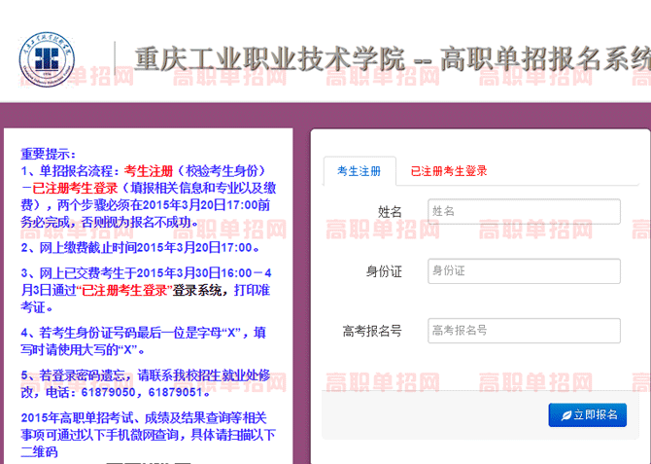This screenshot has height=464, width=651.
Task: Click notice item 4 about letter X
Action: pyautogui.click(x=146, y=340)
